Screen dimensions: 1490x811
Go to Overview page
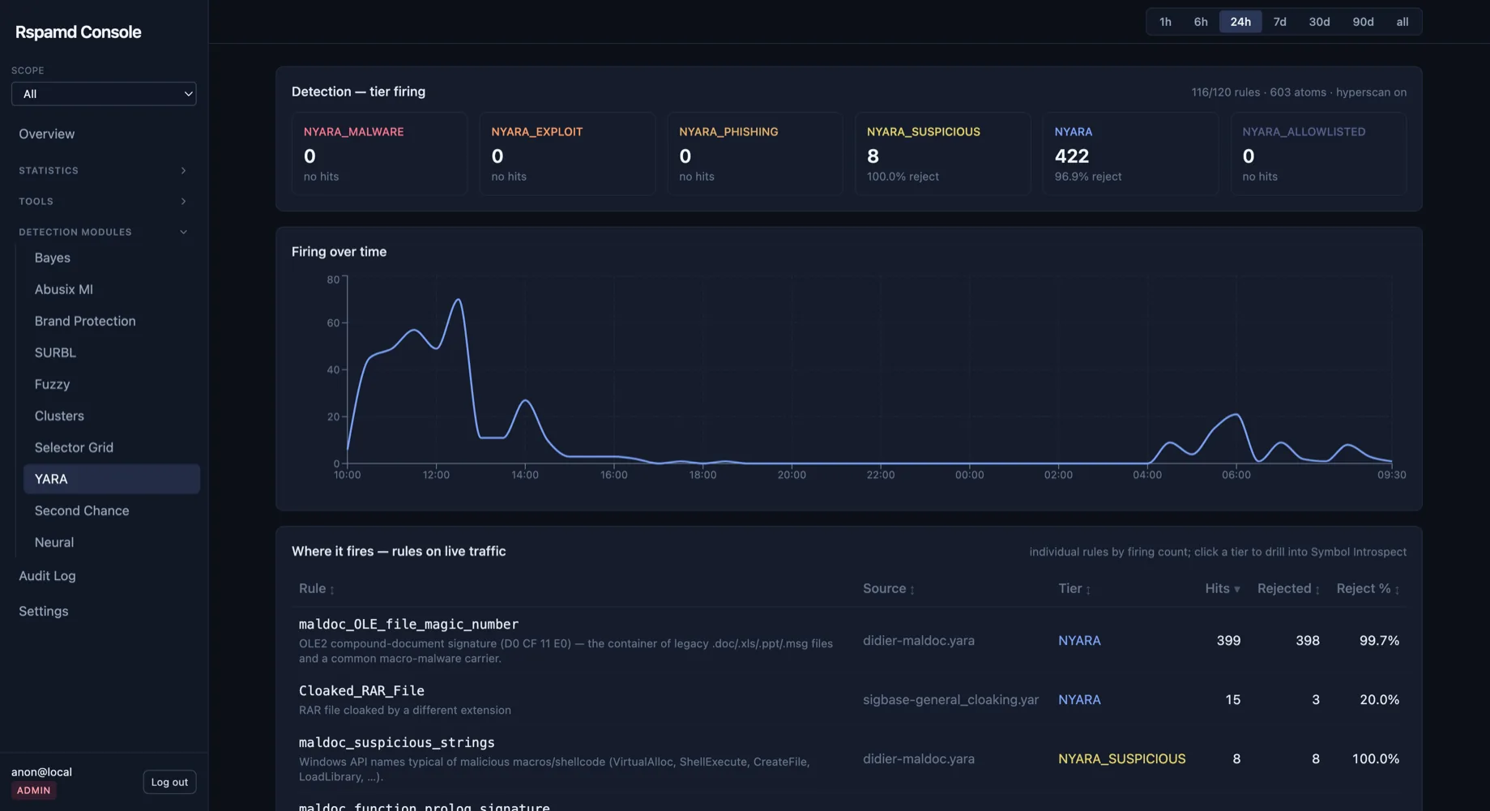pos(104,134)
